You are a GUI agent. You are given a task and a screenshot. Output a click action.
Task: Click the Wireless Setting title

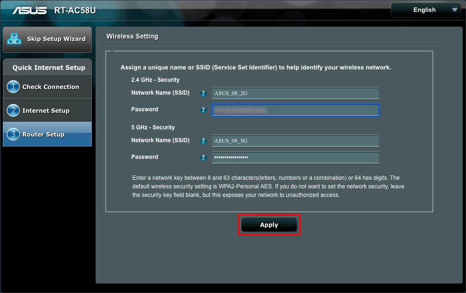132,36
